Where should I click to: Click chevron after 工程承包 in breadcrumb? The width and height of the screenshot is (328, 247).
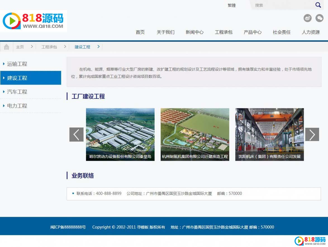pos(65,47)
